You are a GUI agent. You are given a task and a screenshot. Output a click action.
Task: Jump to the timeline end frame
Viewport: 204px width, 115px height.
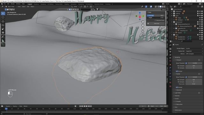tap(91, 106)
